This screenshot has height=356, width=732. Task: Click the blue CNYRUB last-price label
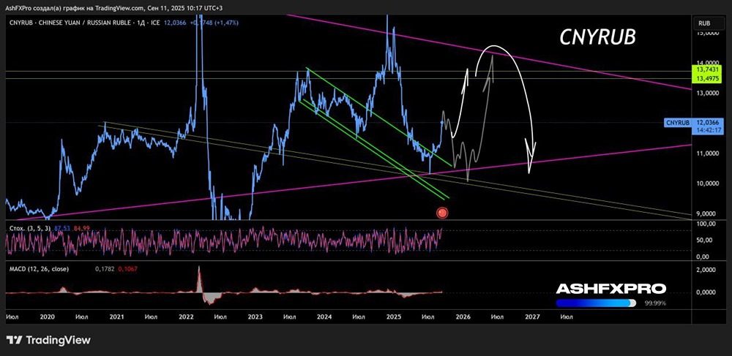pos(678,122)
